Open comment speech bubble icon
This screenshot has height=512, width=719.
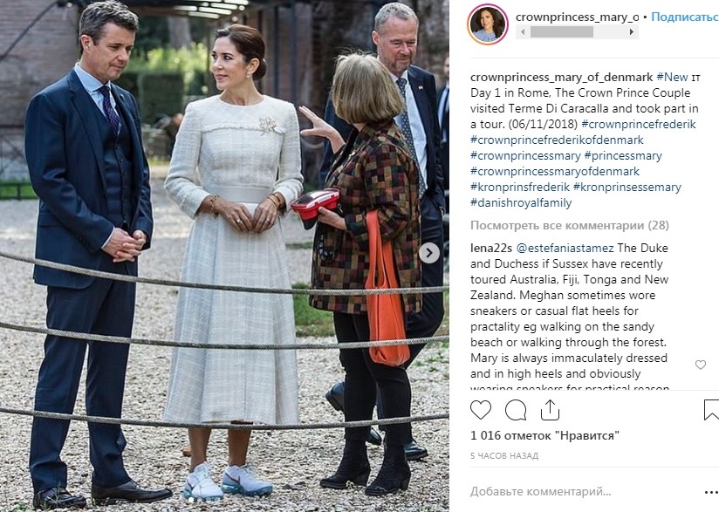tap(516, 410)
